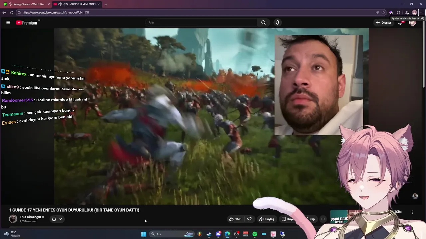Click Teomaann chat username
This screenshot has width=426, height=239.
(13, 114)
